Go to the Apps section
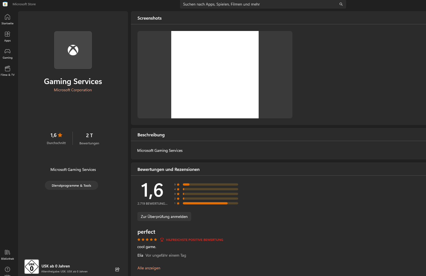426x276 pixels. (x=7, y=37)
